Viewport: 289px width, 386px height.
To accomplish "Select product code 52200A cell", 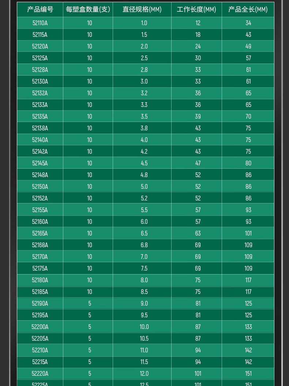I will tap(40, 327).
